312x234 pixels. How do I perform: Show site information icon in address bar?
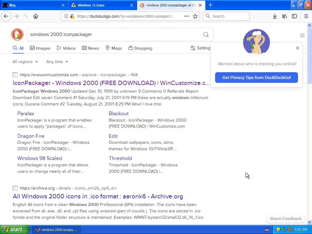pyautogui.click(x=66, y=16)
